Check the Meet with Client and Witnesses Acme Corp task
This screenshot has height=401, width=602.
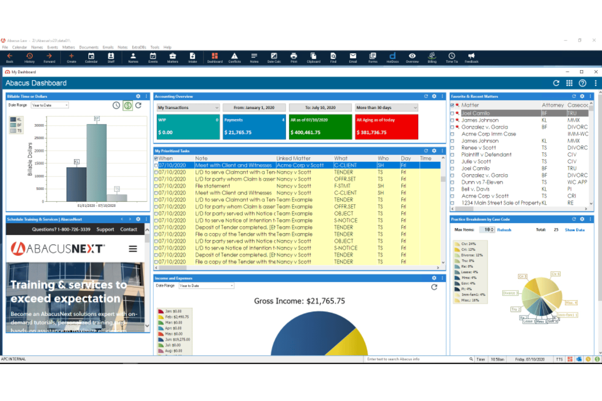pos(156,165)
